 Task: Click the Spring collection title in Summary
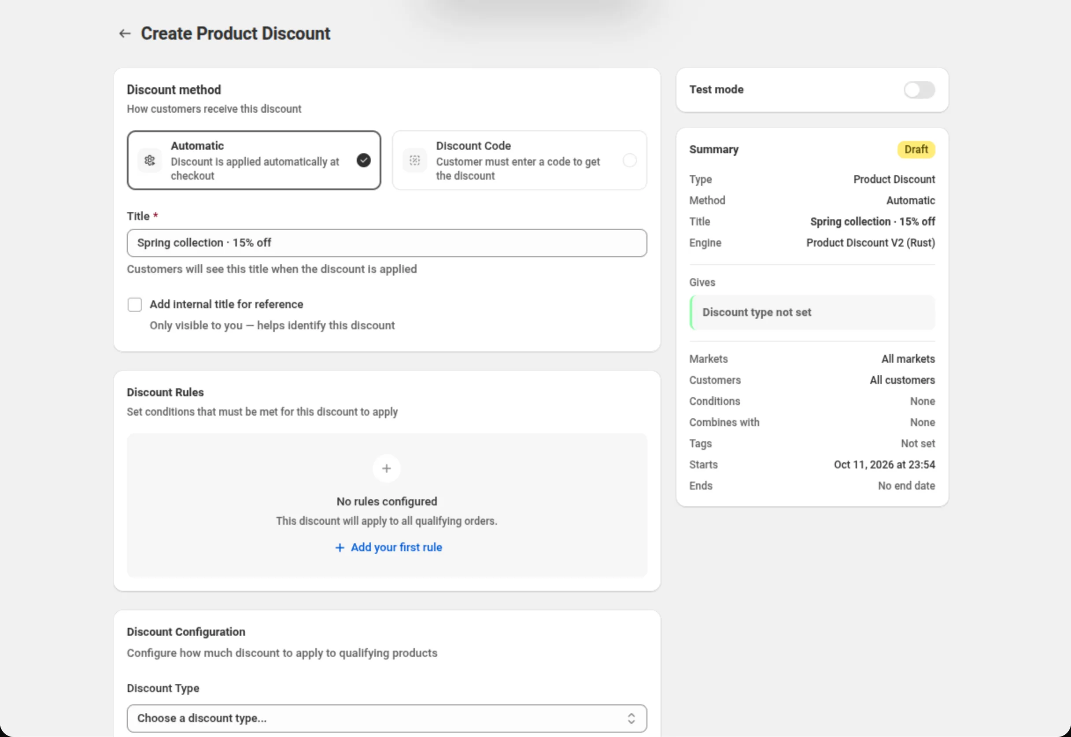(872, 221)
